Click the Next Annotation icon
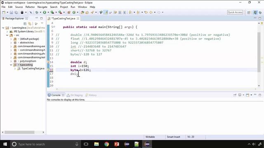 click(x=130, y=12)
